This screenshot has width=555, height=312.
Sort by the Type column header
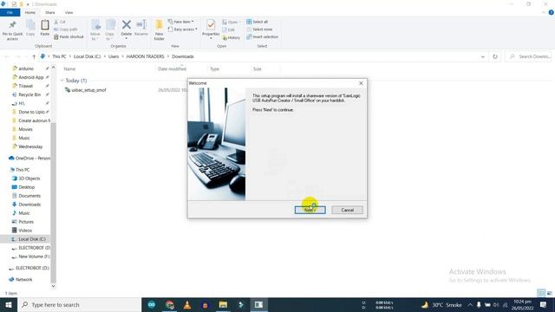point(214,69)
